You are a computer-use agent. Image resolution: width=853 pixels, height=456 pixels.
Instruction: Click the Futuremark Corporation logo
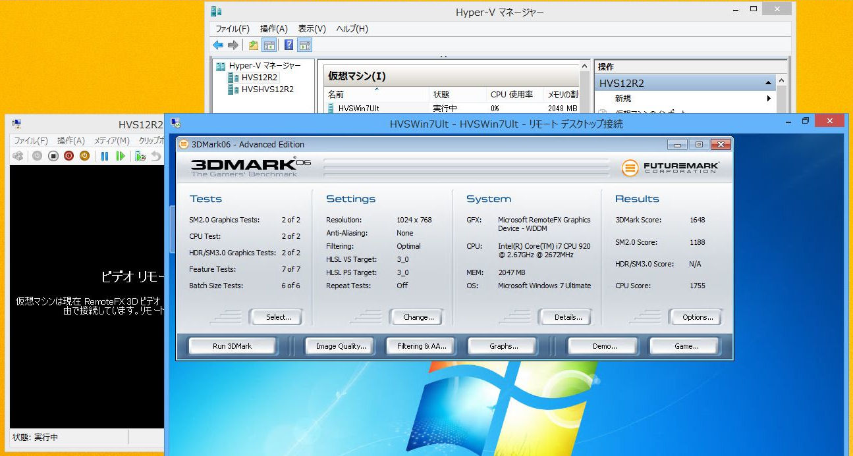(x=670, y=168)
